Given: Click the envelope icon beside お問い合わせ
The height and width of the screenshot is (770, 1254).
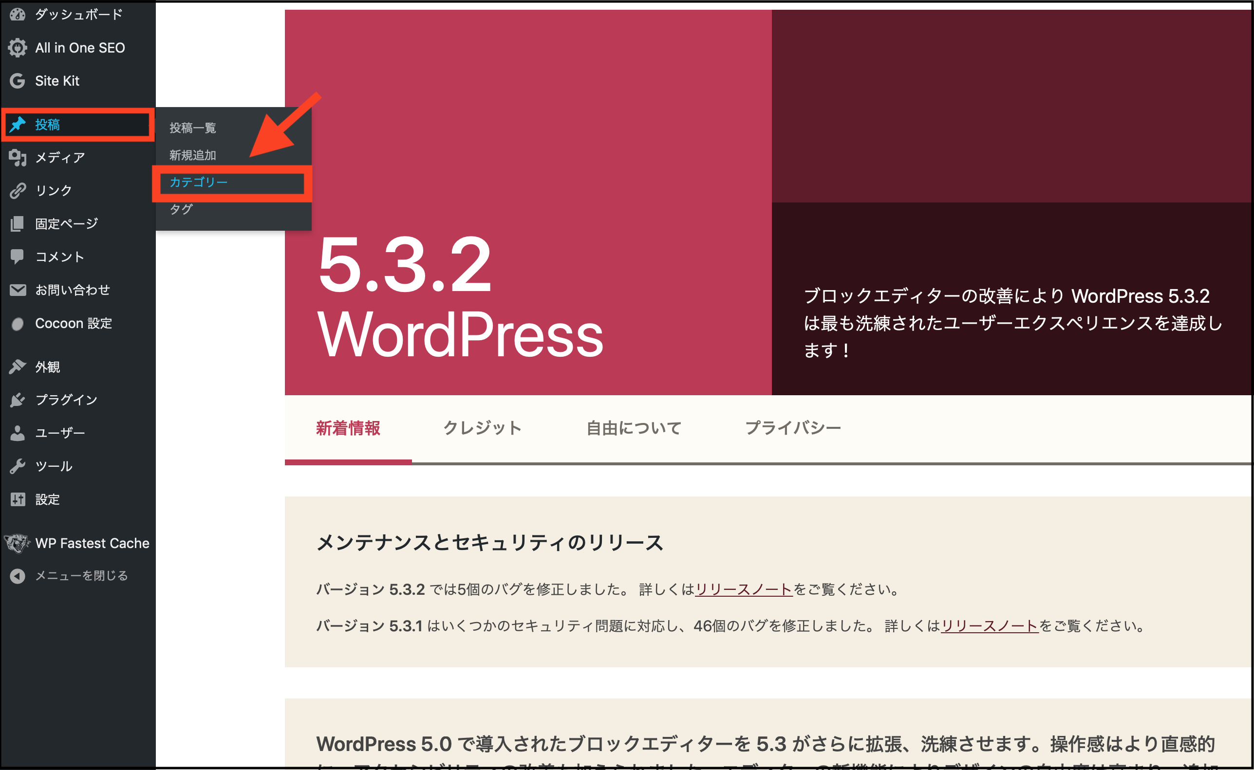Looking at the screenshot, I should [x=18, y=290].
